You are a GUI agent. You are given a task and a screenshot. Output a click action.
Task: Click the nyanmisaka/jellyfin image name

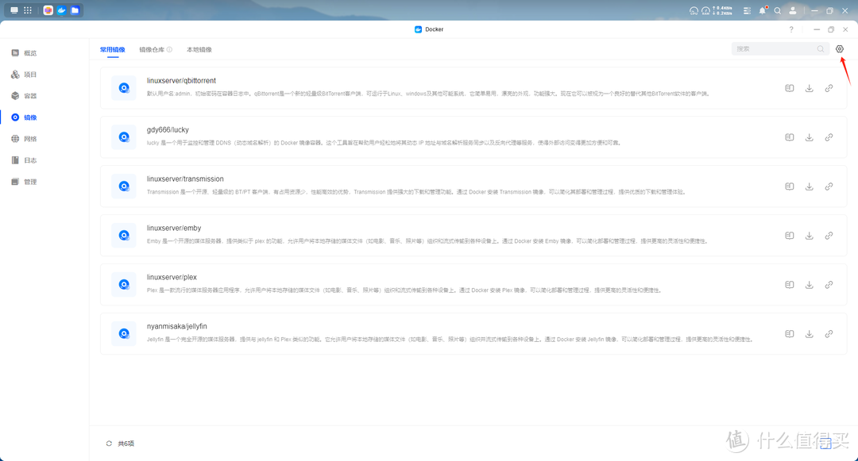[x=176, y=327]
